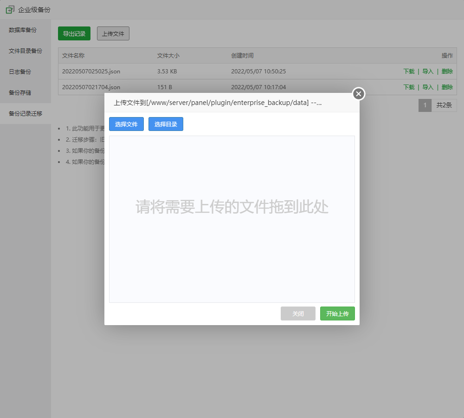The image size is (464, 418).
Task: Close the upload dialog with X icon
Action: click(359, 94)
